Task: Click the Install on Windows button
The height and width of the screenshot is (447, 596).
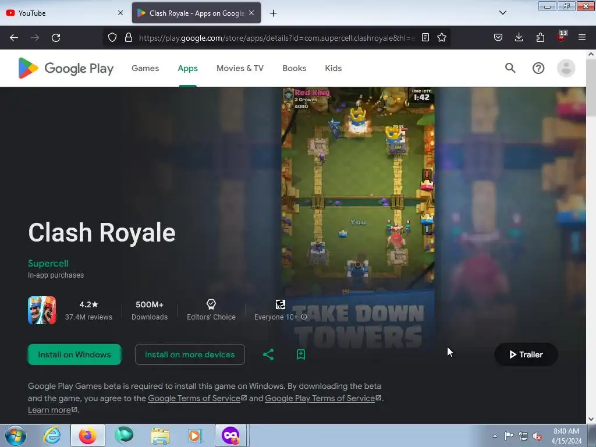Action: 74,354
